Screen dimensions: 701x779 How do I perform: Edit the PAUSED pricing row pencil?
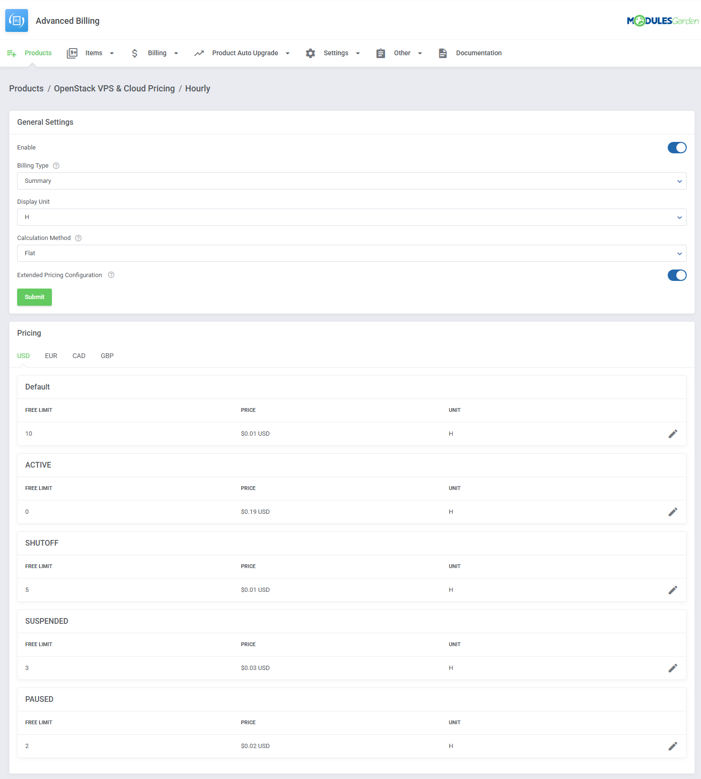tap(673, 746)
